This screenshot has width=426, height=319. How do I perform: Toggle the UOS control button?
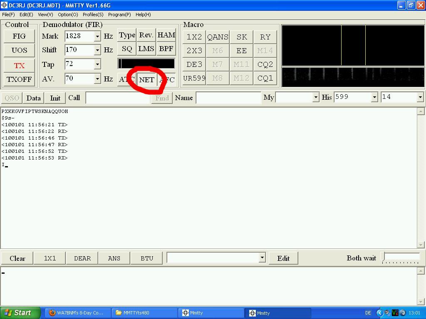coord(19,50)
